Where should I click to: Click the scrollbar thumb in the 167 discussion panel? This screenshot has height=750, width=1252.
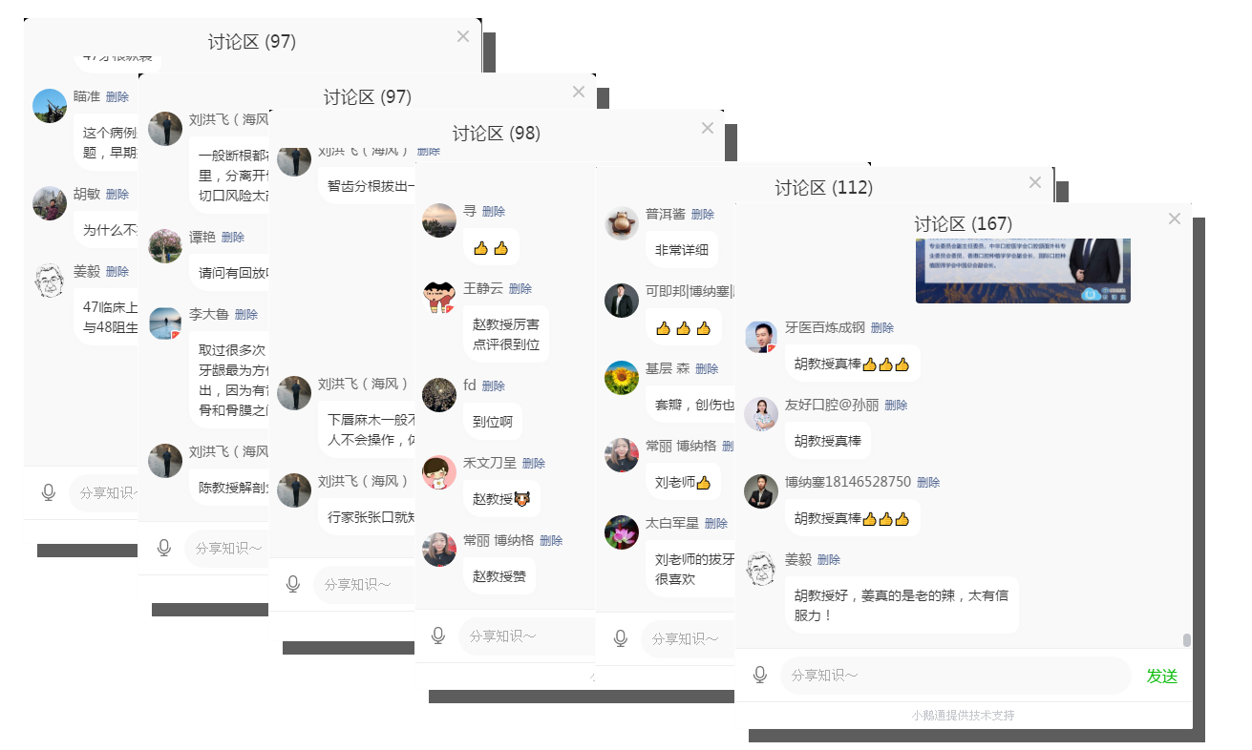1187,640
